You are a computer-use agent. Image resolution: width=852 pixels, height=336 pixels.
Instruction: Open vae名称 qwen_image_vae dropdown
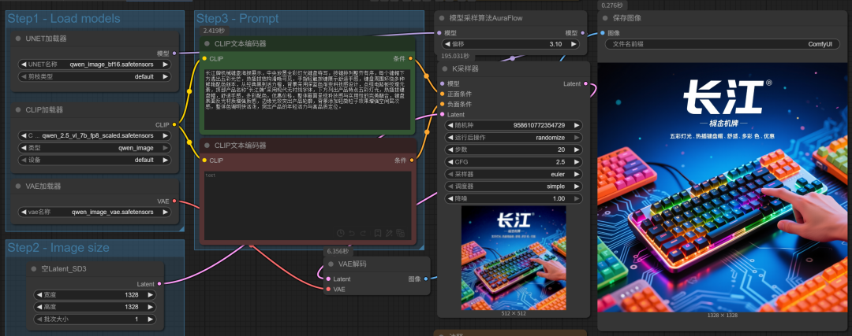point(95,212)
